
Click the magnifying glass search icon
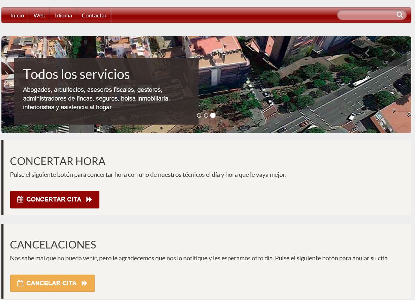[400, 15]
